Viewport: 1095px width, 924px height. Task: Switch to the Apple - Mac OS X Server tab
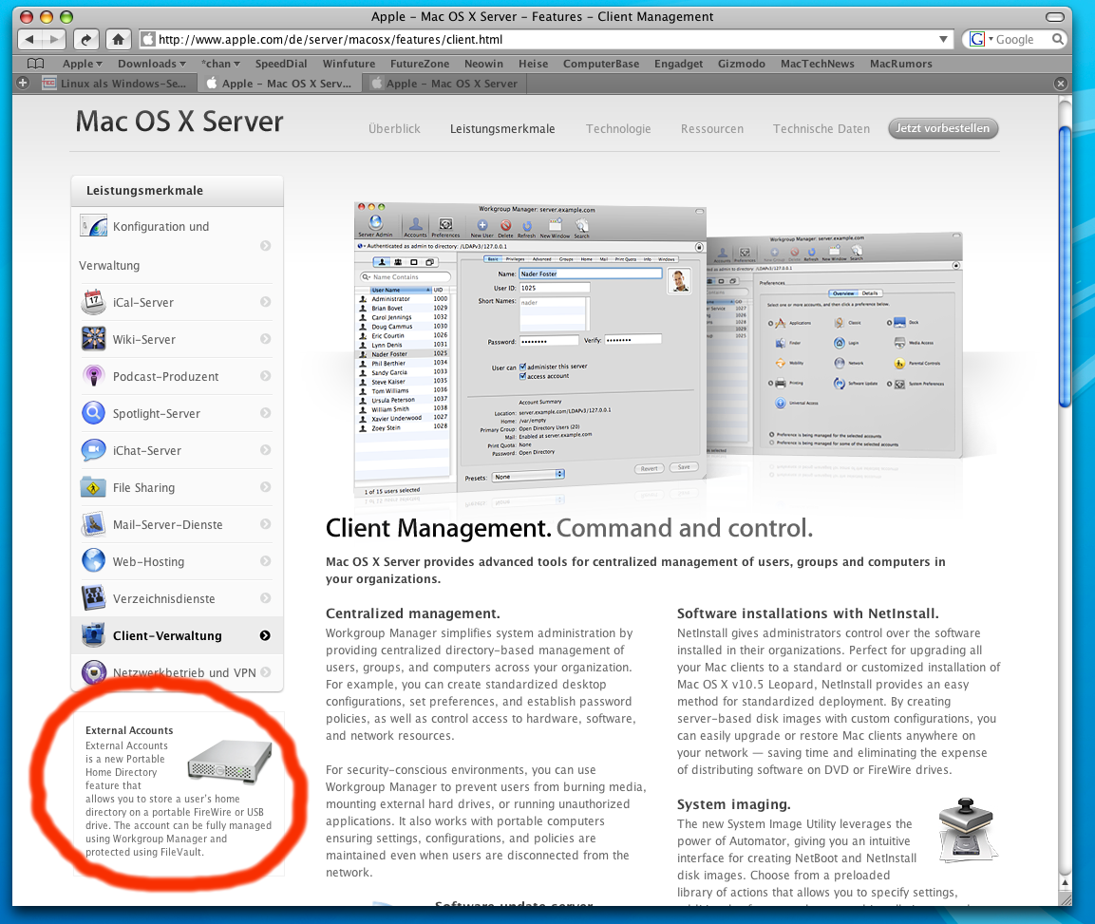pos(444,84)
